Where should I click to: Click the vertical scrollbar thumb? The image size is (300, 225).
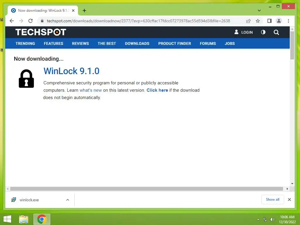coord(292,45)
